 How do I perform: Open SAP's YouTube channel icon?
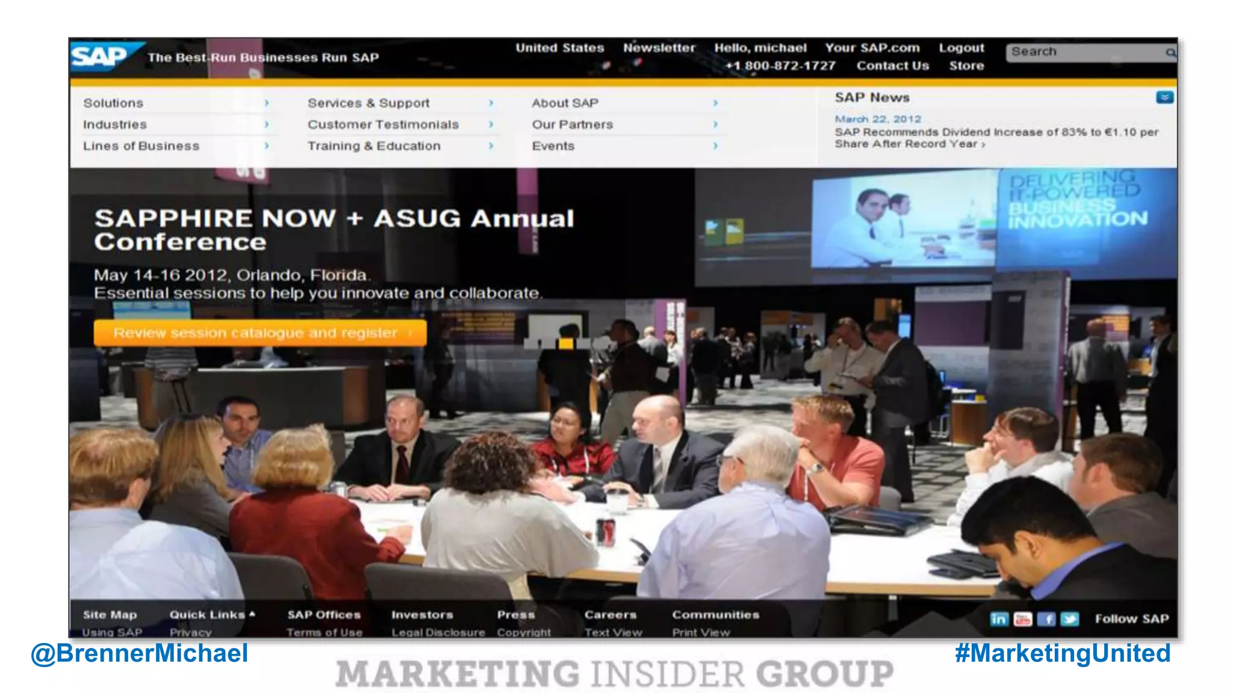coord(1022,619)
